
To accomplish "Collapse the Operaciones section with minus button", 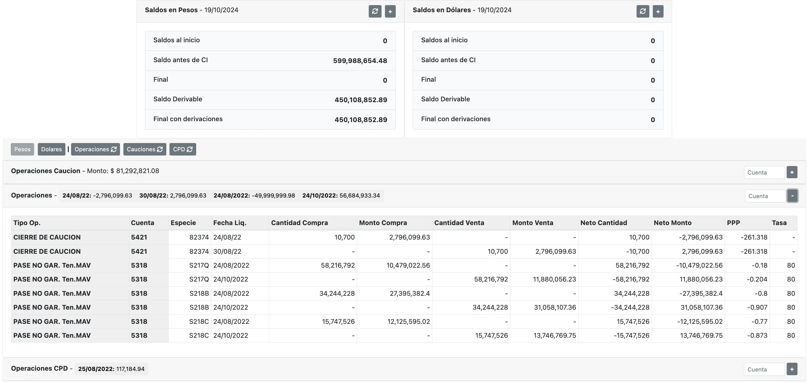I will point(792,196).
